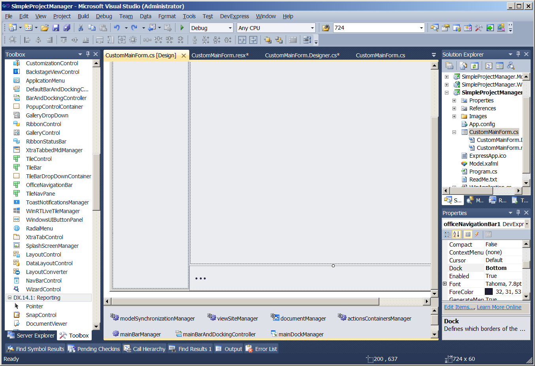Viewport: 535px width, 366px height.
Task: Expand the Images folder node
Action: [454, 116]
